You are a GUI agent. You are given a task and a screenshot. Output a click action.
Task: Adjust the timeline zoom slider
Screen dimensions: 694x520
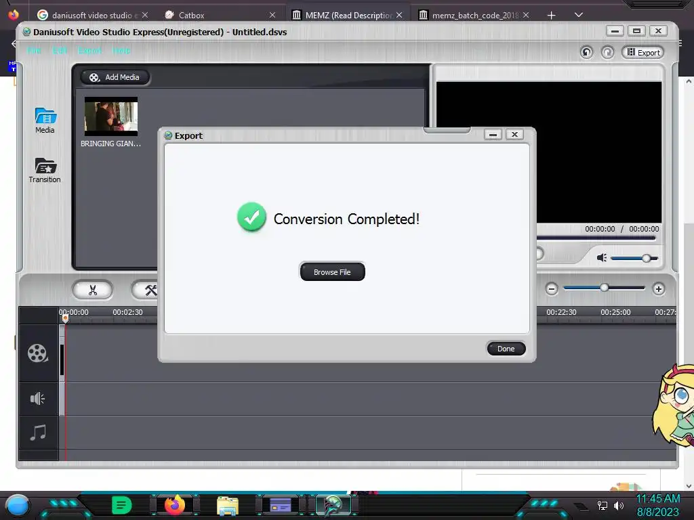(x=604, y=288)
